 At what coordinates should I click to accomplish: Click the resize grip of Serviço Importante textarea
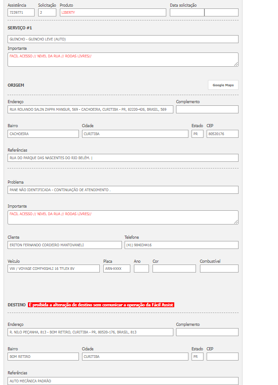(x=236, y=64)
